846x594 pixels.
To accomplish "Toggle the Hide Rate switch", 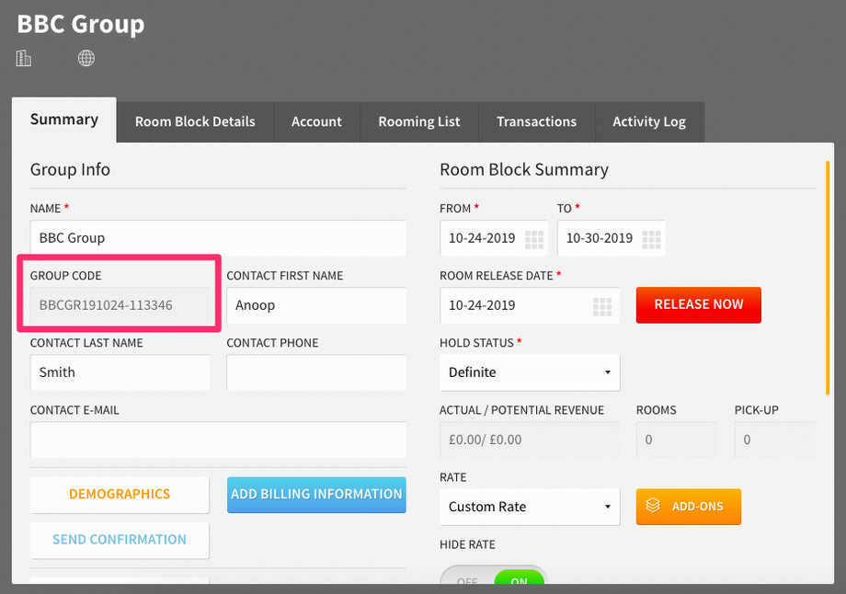I will coord(494,577).
